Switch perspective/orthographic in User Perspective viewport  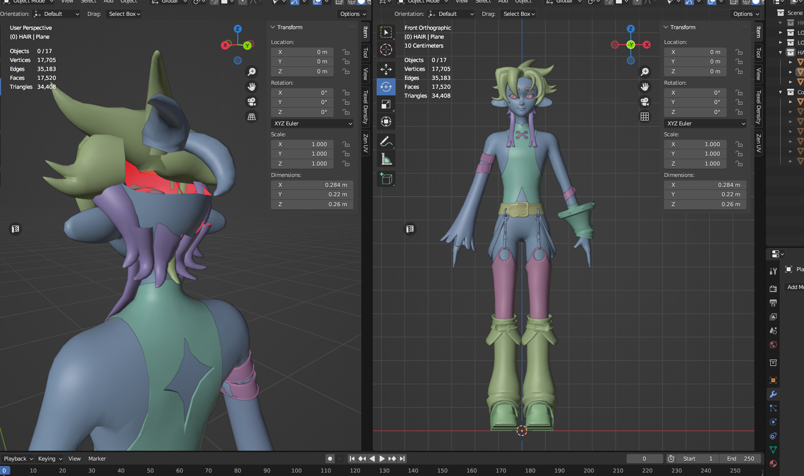[x=252, y=117]
